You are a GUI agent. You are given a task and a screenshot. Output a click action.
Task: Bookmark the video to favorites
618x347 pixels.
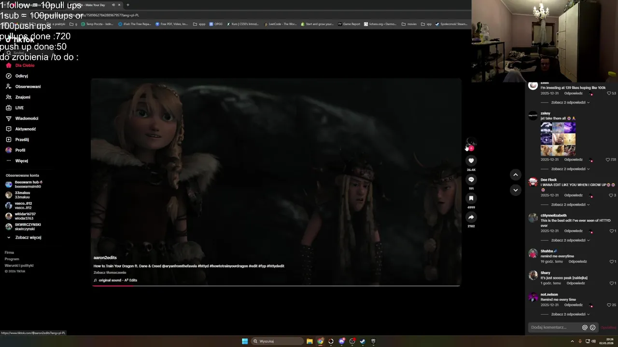[471, 199]
